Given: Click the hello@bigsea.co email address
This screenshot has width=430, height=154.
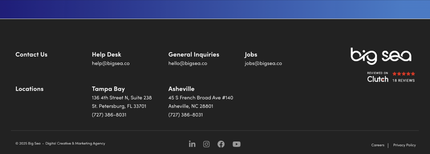Looking at the screenshot, I should coord(188,63).
